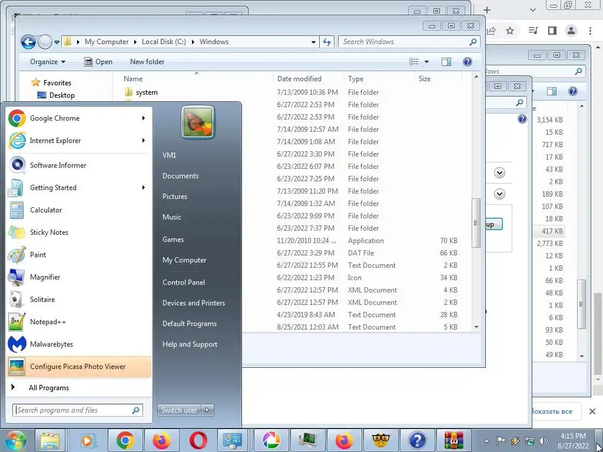Open Windows Explorer taskbar icon
This screenshot has height=452, width=603.
(50, 440)
